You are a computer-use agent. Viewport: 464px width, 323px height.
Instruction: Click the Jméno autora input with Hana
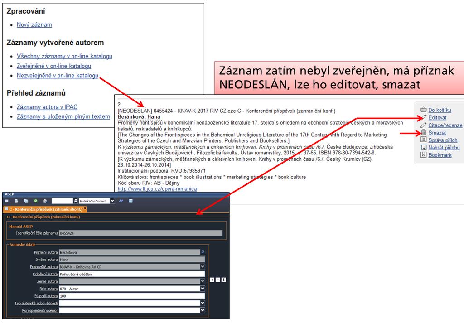(x=132, y=260)
